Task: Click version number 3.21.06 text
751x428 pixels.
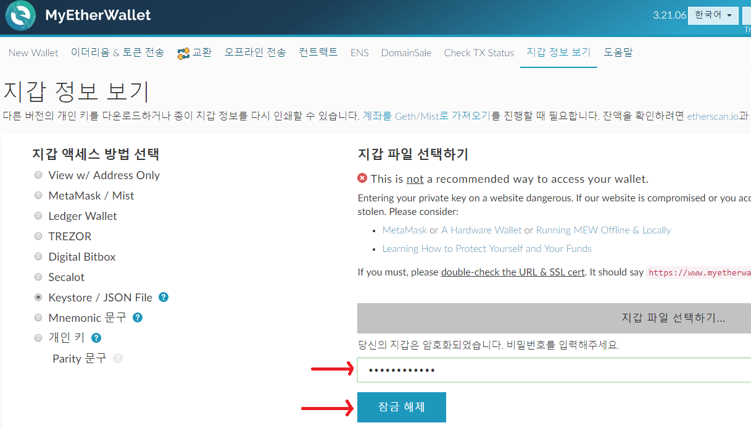Action: click(670, 15)
